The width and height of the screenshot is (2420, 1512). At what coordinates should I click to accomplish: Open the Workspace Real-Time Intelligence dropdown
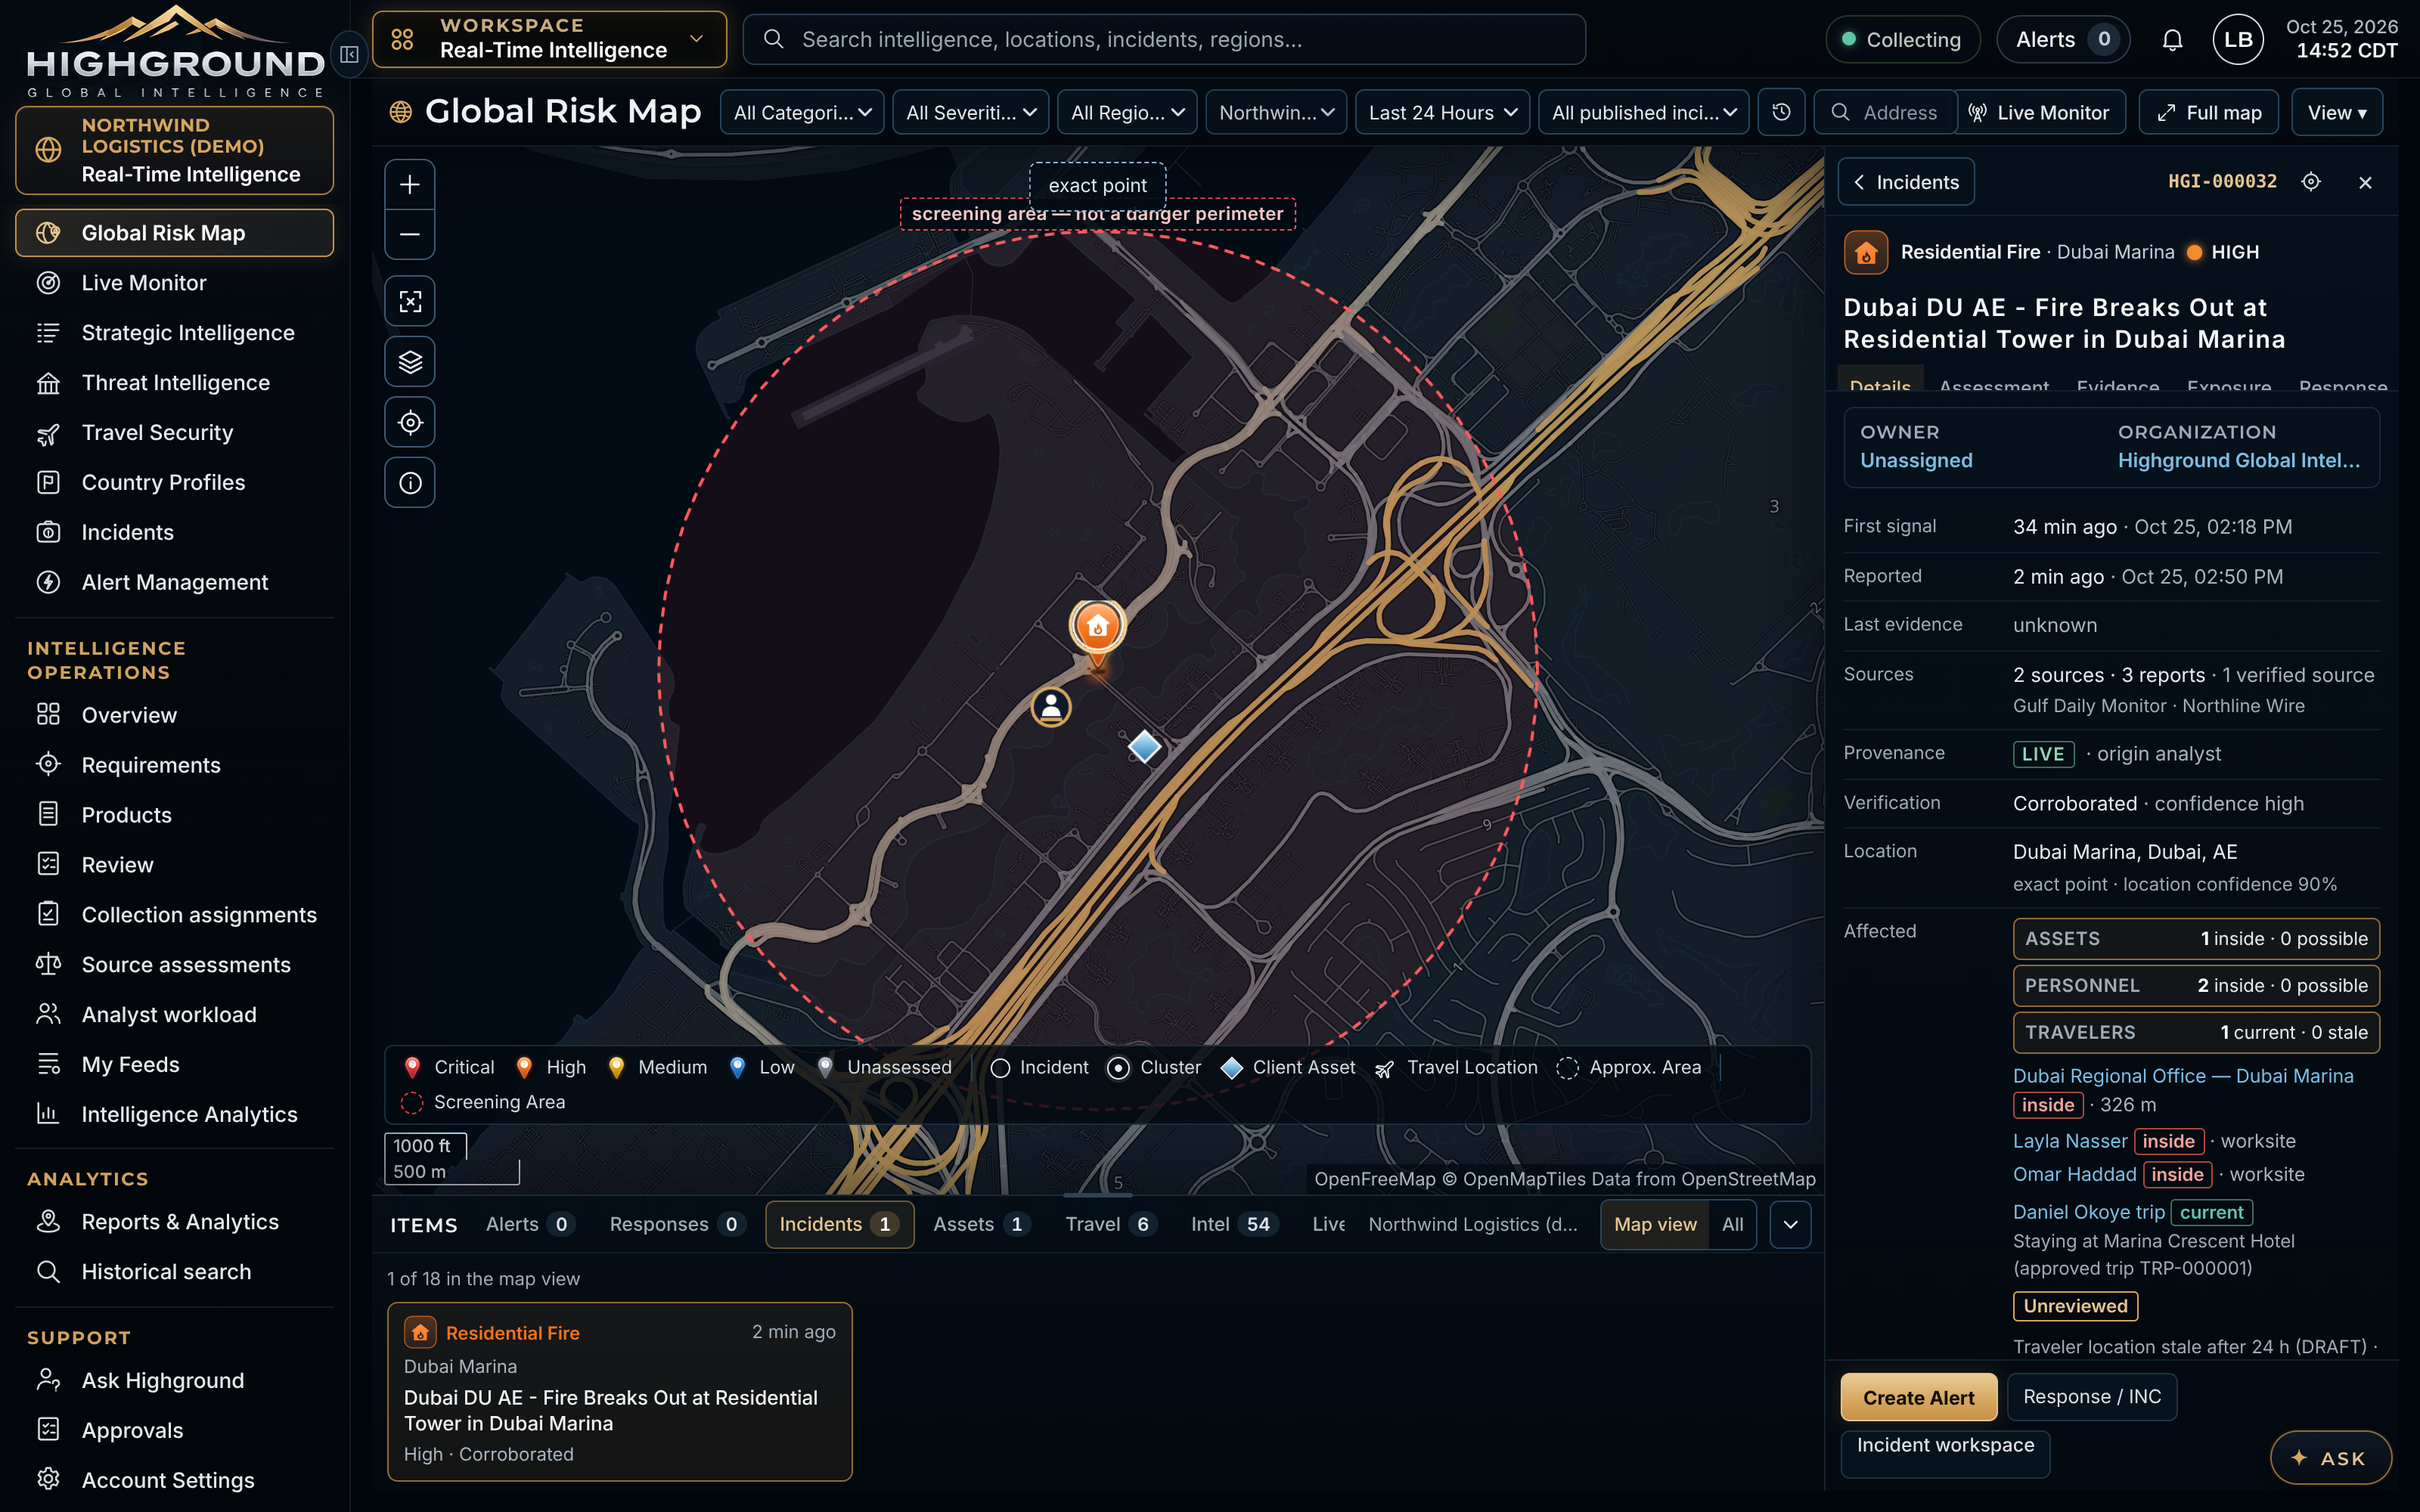pos(549,39)
